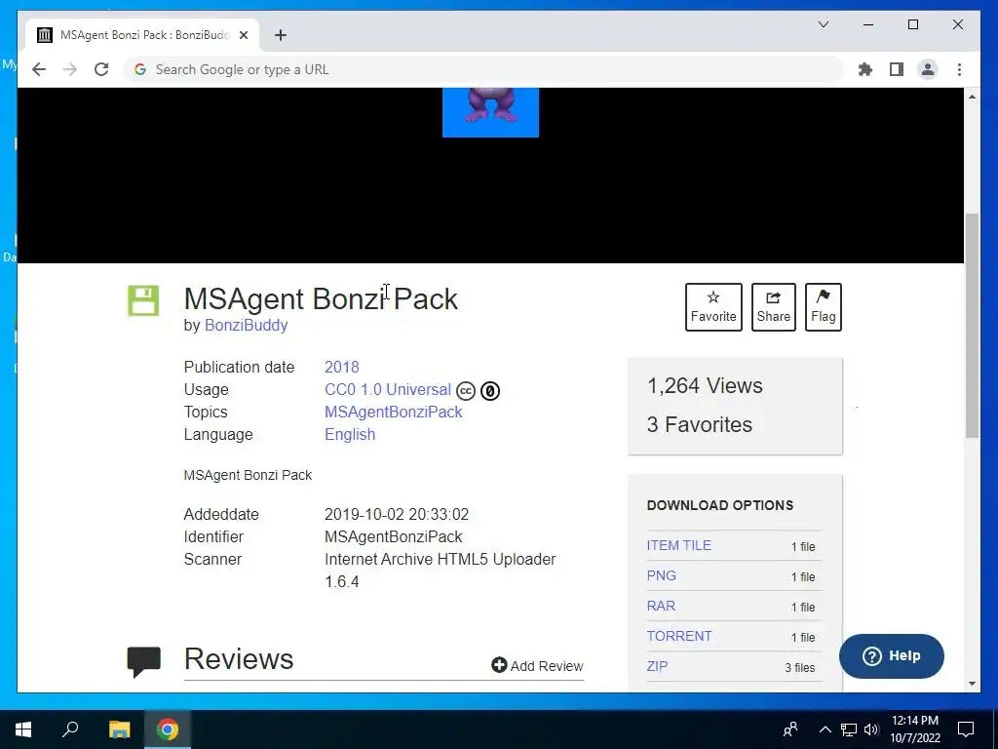The height and width of the screenshot is (749, 998).
Task: Select the MSAgent Bonzi Pack browser tab
Action: [142, 35]
